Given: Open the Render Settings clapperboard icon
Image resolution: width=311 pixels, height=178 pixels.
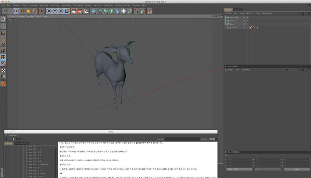Looking at the screenshot, I should (86, 11).
